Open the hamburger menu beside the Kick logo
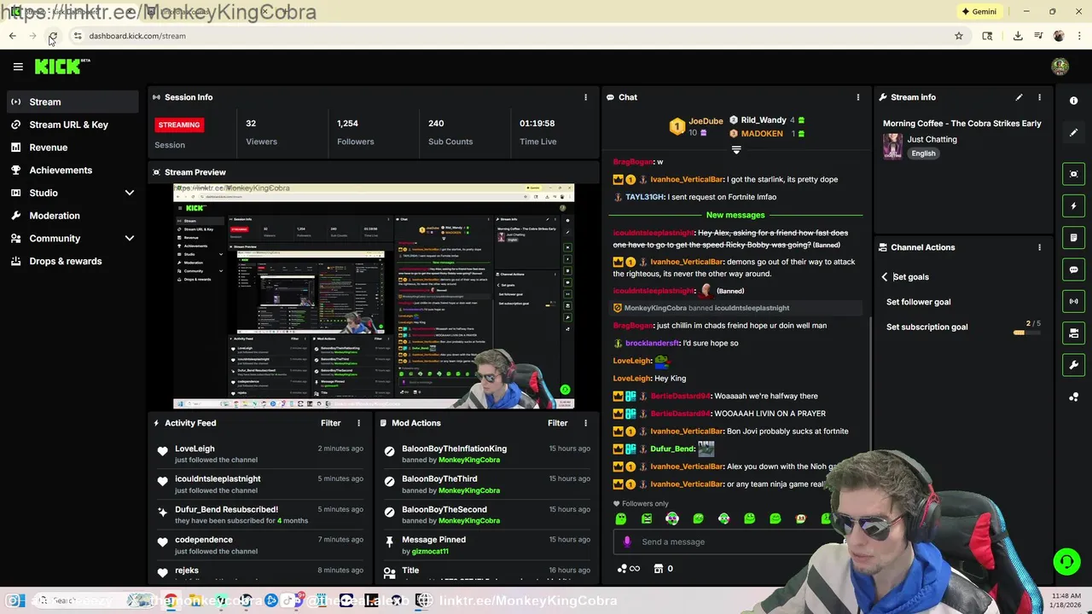1092x614 pixels. 18,67
